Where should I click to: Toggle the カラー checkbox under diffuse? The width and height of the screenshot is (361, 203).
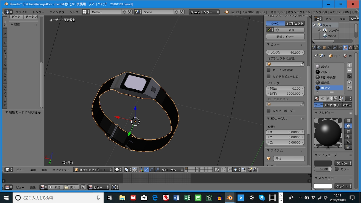point(337,169)
